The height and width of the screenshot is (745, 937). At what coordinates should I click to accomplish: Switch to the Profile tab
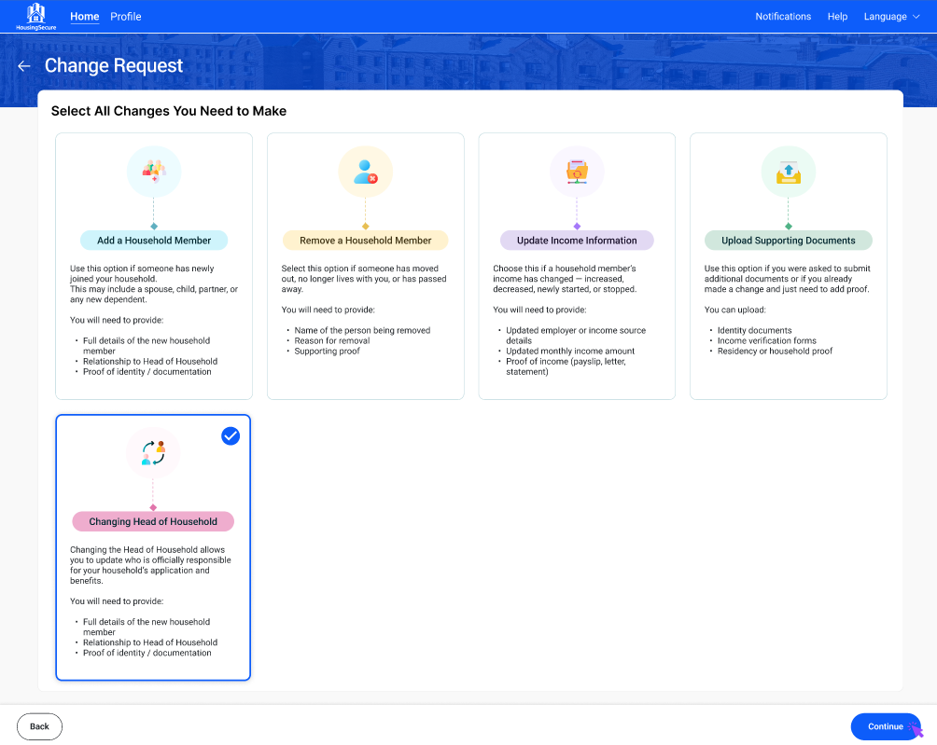pos(126,17)
